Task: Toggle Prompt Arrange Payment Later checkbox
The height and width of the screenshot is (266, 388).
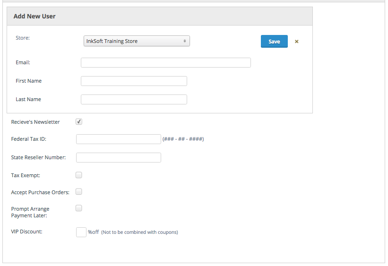Action: 79,208
